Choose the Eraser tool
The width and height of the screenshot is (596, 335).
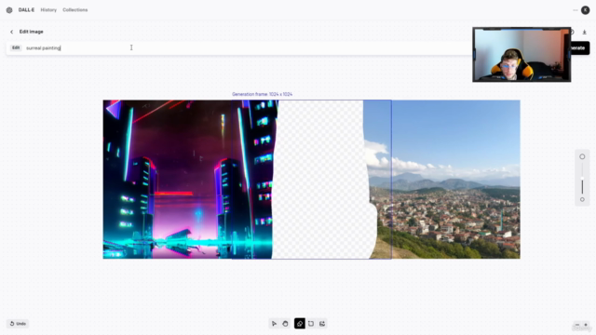[x=300, y=324]
